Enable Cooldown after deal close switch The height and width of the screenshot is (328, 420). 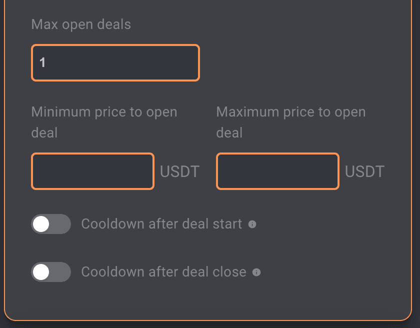pos(51,272)
